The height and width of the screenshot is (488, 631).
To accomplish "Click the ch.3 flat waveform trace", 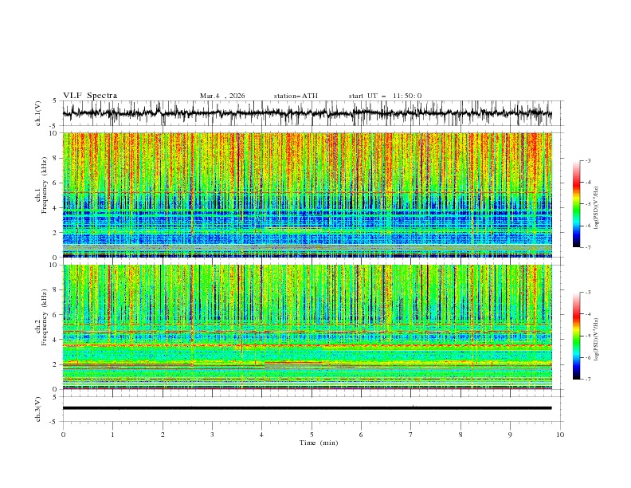I will pos(307,408).
